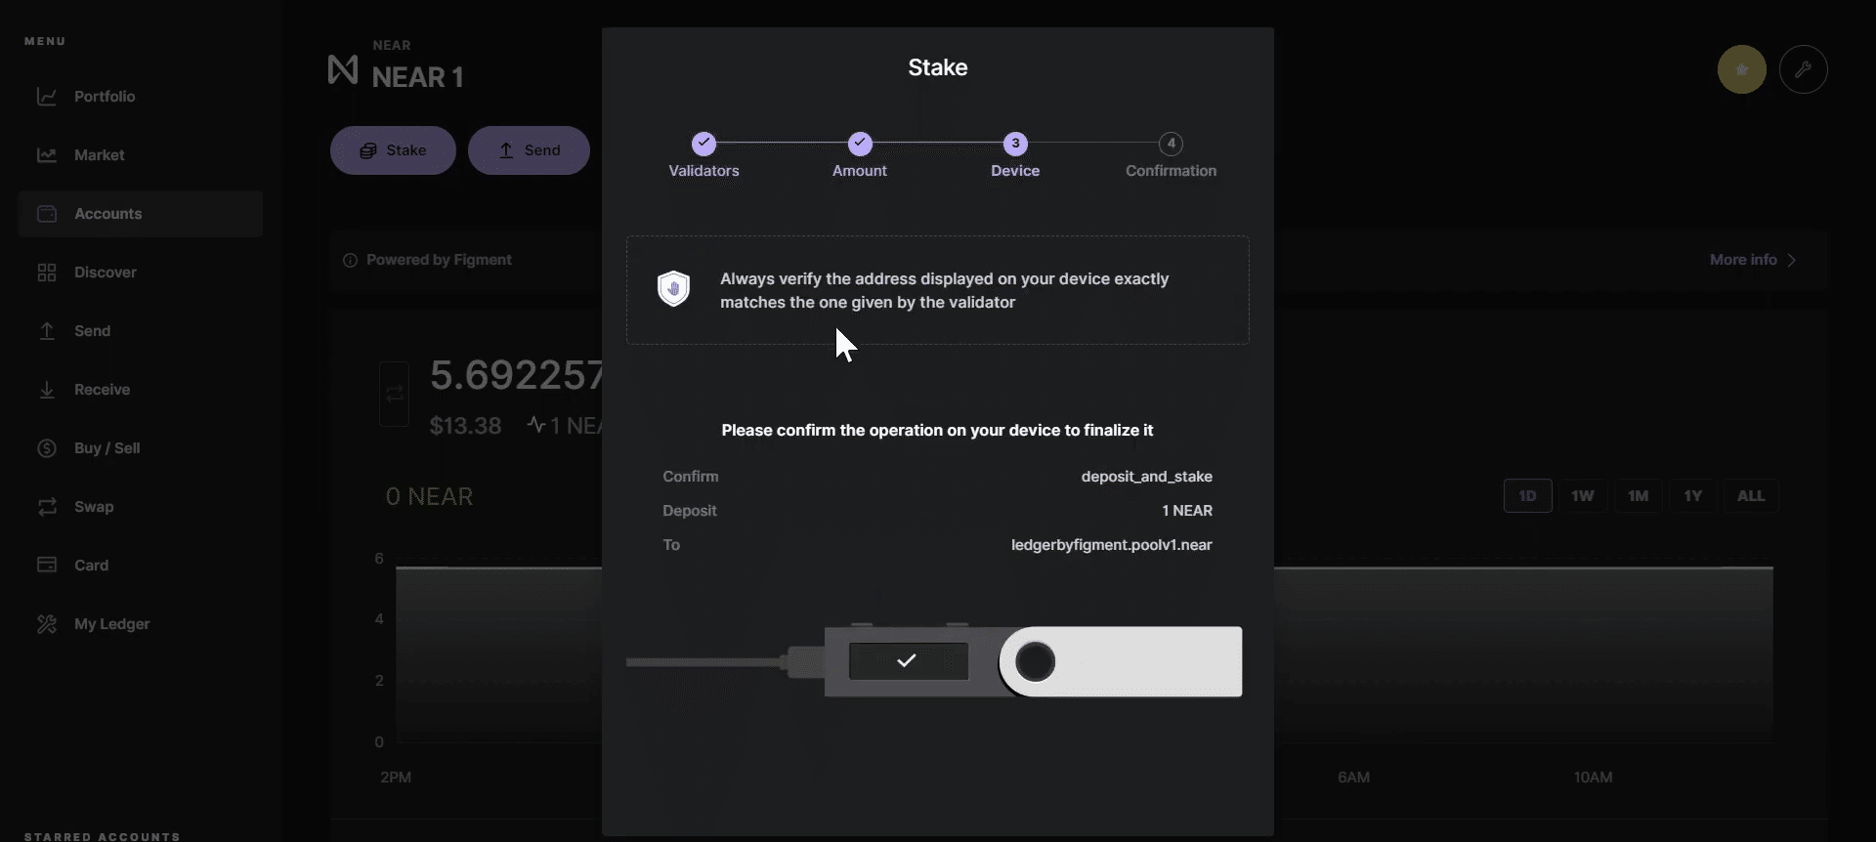The image size is (1876, 842).
Task: Click the star account button
Action: coord(1741,69)
